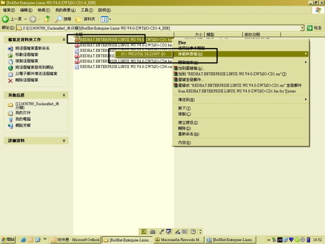Open the Views icon button

pyautogui.click(x=104, y=19)
